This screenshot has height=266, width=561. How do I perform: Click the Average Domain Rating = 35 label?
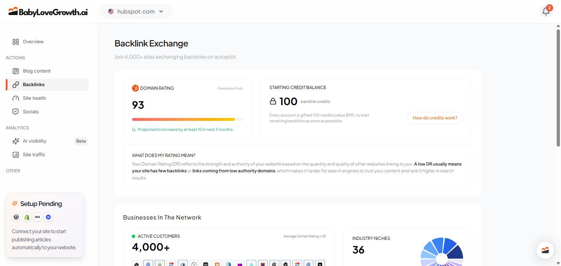[304, 236]
